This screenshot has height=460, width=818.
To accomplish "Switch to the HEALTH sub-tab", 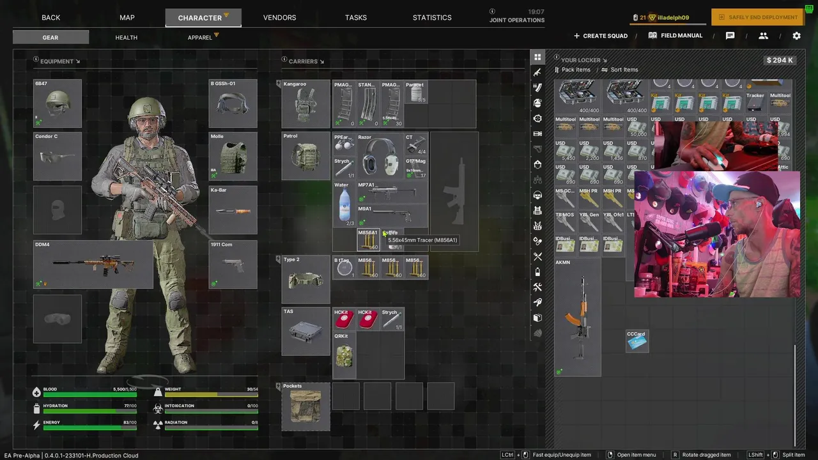I will tap(127, 38).
